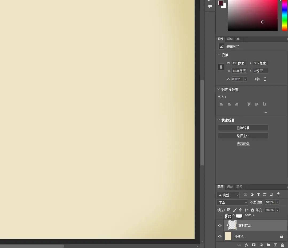Click the add layer style fx icon

247,245
